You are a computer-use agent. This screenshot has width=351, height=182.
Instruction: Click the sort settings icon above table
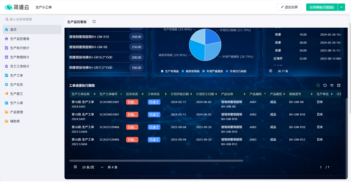[332, 85]
